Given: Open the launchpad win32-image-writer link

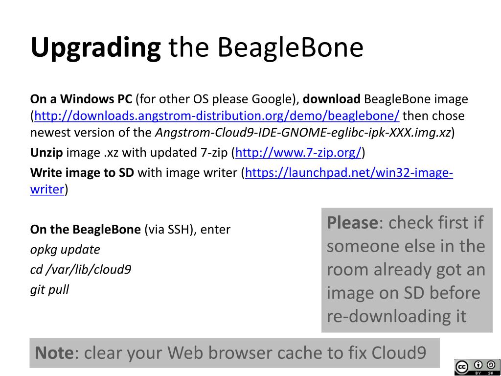Looking at the screenshot, I should [x=349, y=173].
